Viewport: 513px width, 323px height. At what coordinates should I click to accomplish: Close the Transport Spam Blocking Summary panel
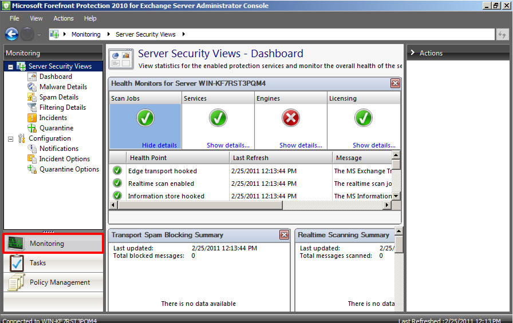pos(284,235)
